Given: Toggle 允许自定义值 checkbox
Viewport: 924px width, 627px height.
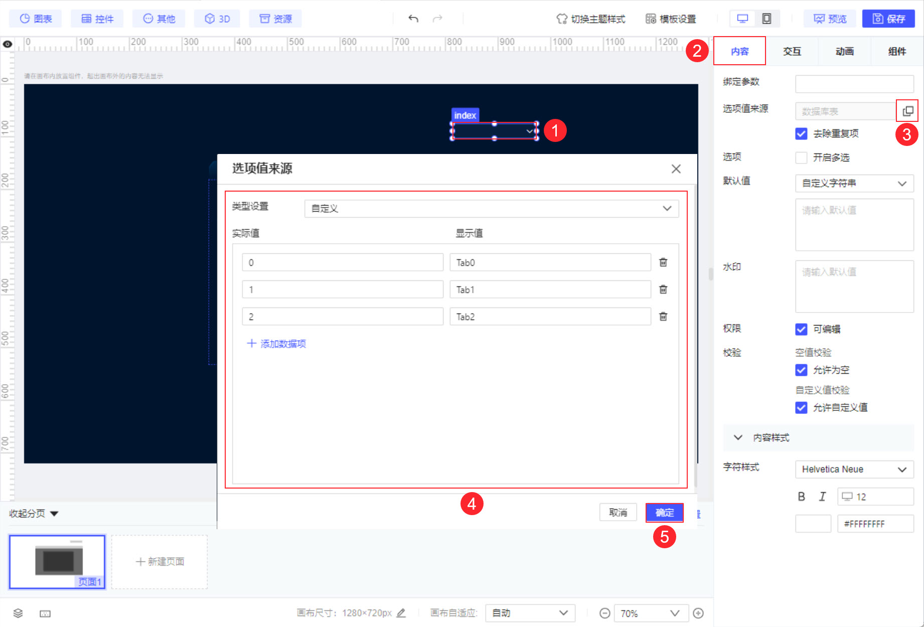Looking at the screenshot, I should tap(801, 407).
